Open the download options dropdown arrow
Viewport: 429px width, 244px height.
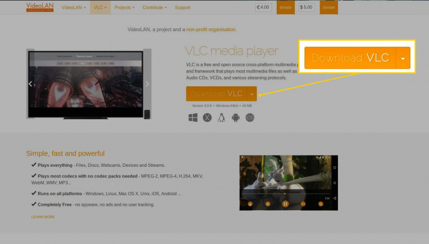pos(252,94)
